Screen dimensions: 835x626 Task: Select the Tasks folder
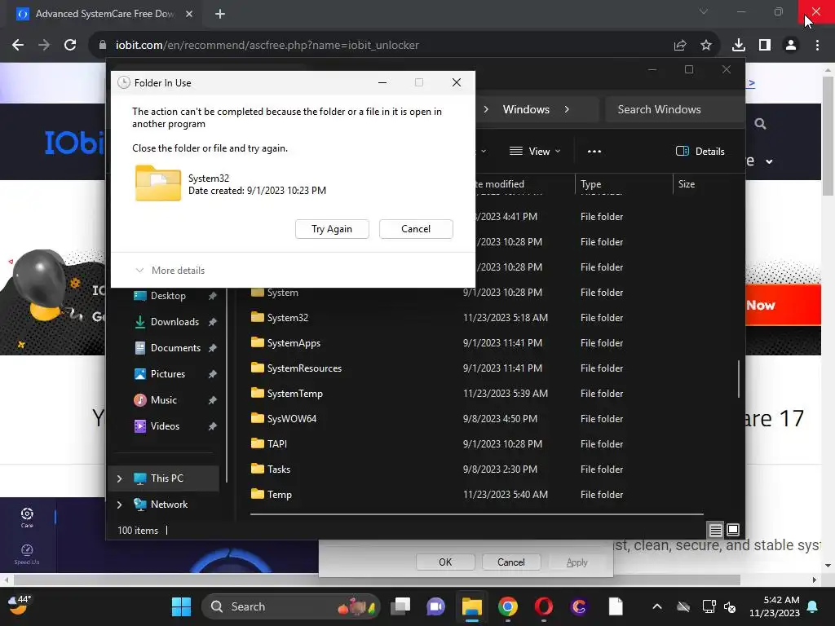(x=476, y=469)
